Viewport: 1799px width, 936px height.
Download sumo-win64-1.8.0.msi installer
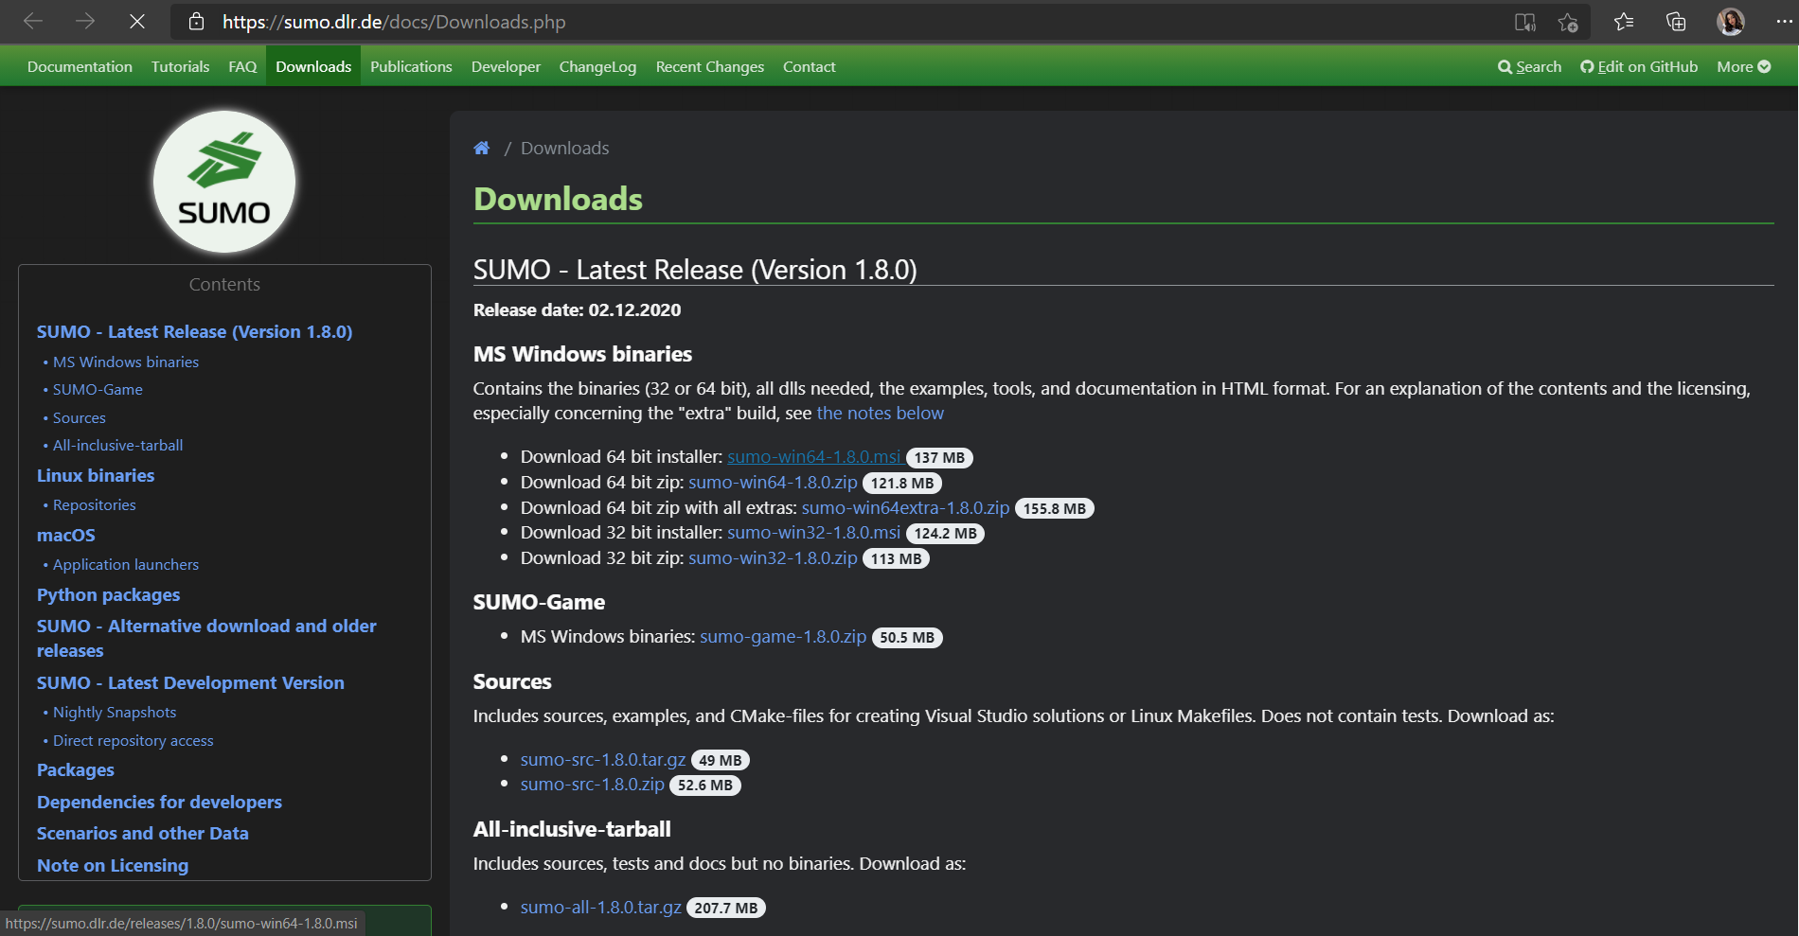[x=813, y=457]
